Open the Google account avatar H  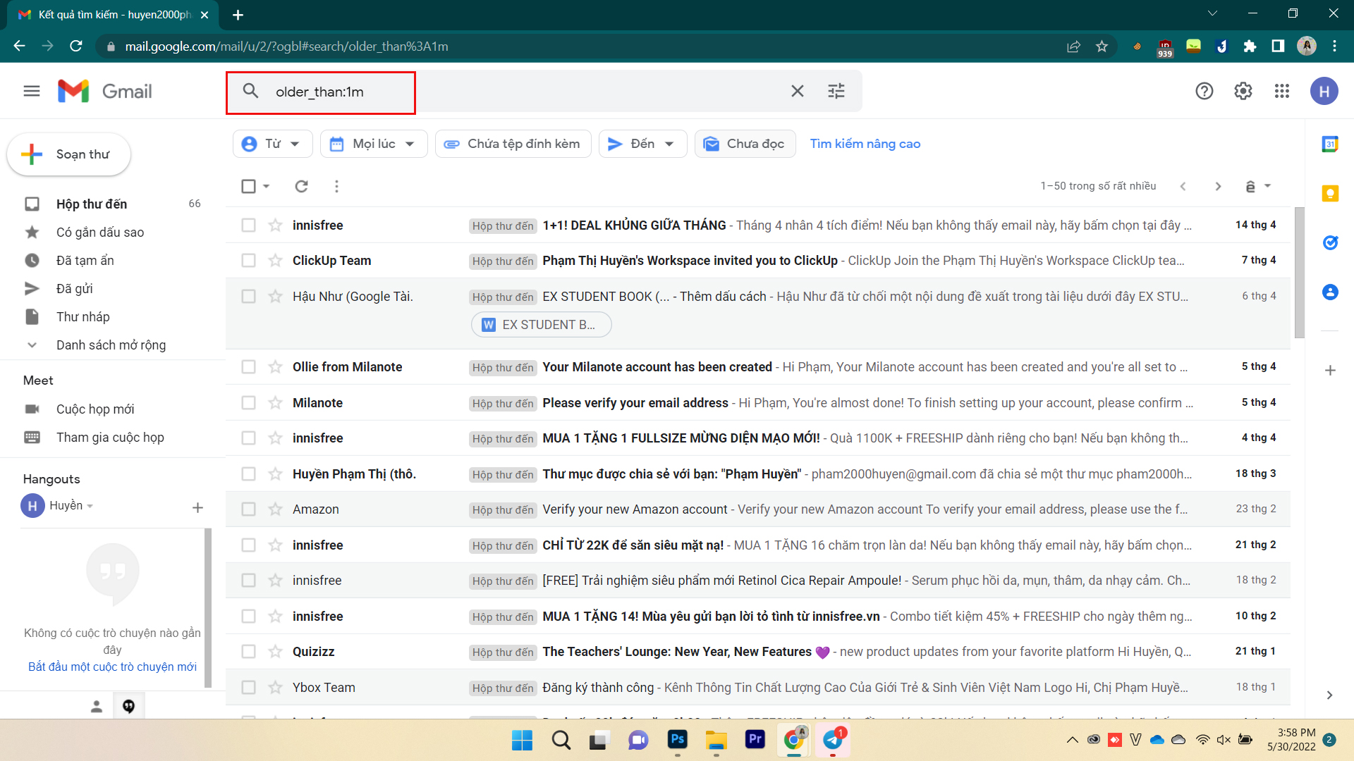pyautogui.click(x=1324, y=91)
